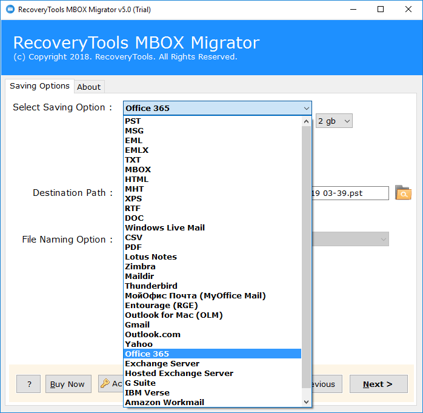Minimize the MBOX Migrator window
The height and width of the screenshot is (413, 423).
pyautogui.click(x=353, y=10)
